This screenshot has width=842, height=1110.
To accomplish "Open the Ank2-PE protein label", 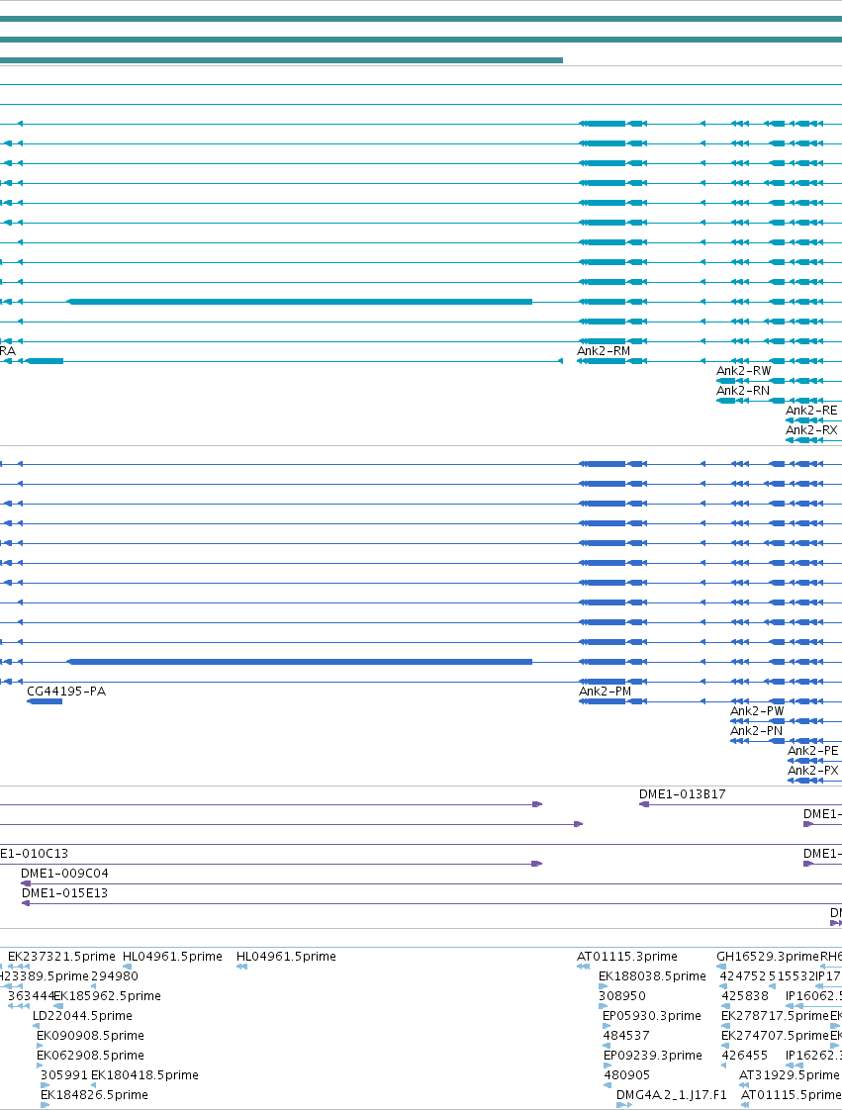I will pyautogui.click(x=813, y=751).
